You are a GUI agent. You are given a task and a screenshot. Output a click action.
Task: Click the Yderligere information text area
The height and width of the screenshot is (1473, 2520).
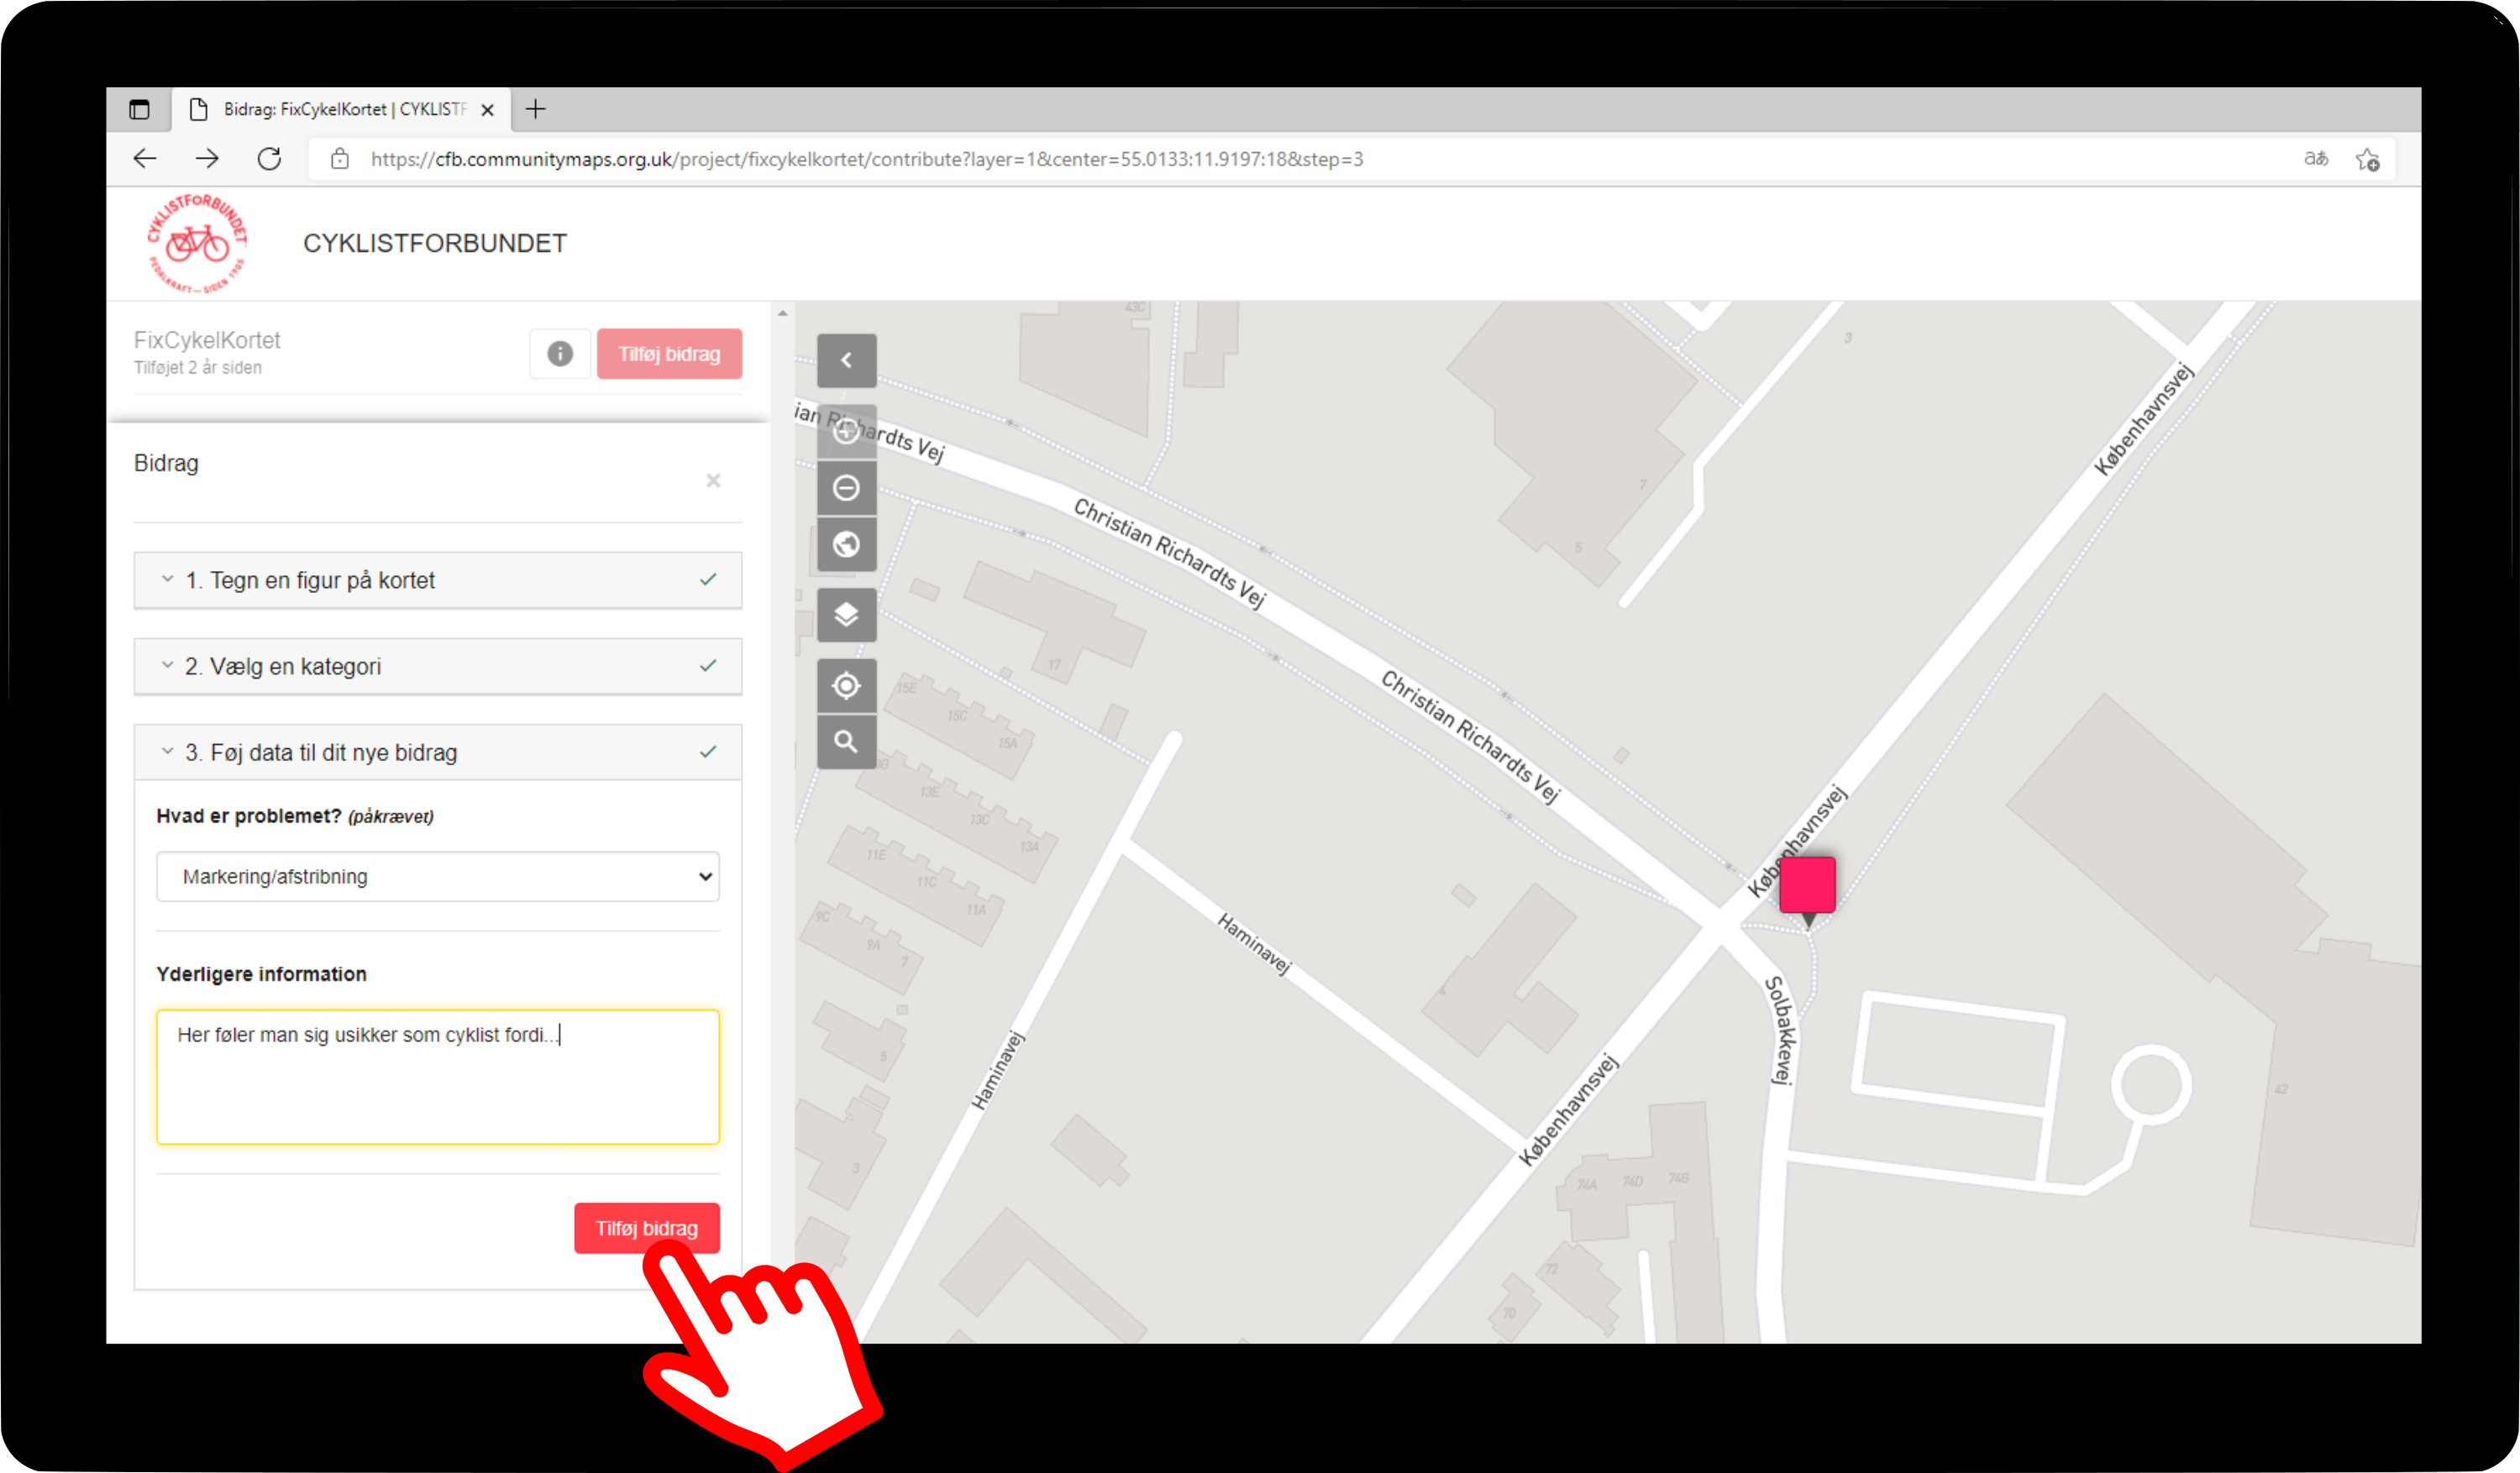pyautogui.click(x=437, y=1077)
